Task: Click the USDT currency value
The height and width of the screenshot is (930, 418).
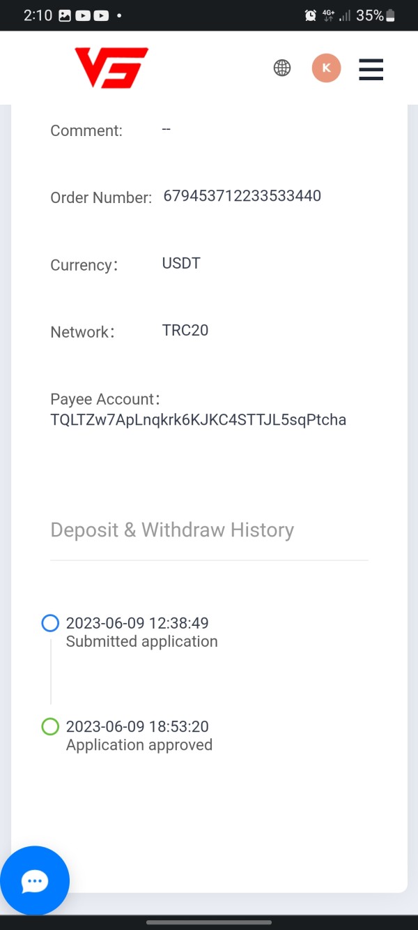Action: (181, 263)
